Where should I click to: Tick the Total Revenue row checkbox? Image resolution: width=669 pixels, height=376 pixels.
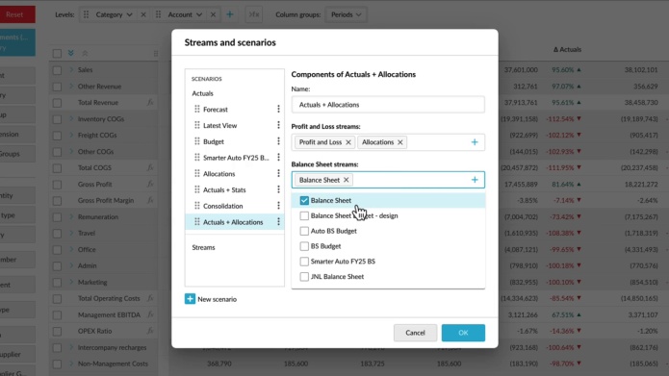(x=57, y=103)
